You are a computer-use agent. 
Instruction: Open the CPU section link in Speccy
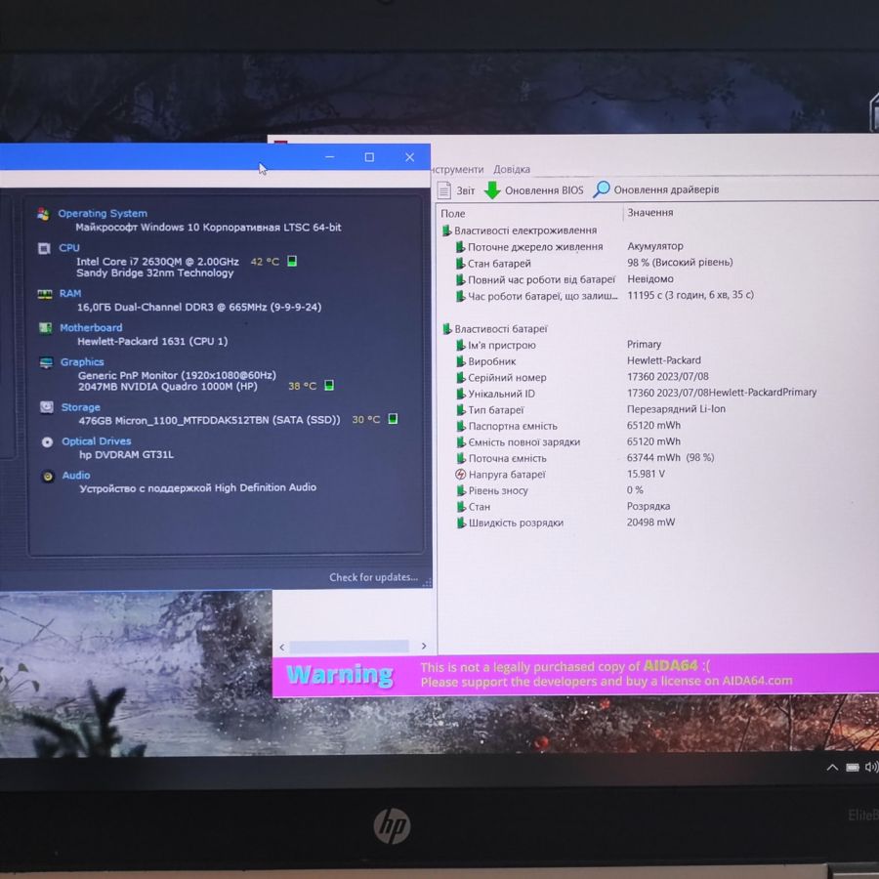coord(69,248)
